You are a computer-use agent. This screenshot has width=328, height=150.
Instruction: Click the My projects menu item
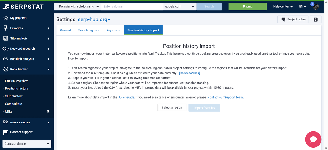pyautogui.click(x=18, y=18)
